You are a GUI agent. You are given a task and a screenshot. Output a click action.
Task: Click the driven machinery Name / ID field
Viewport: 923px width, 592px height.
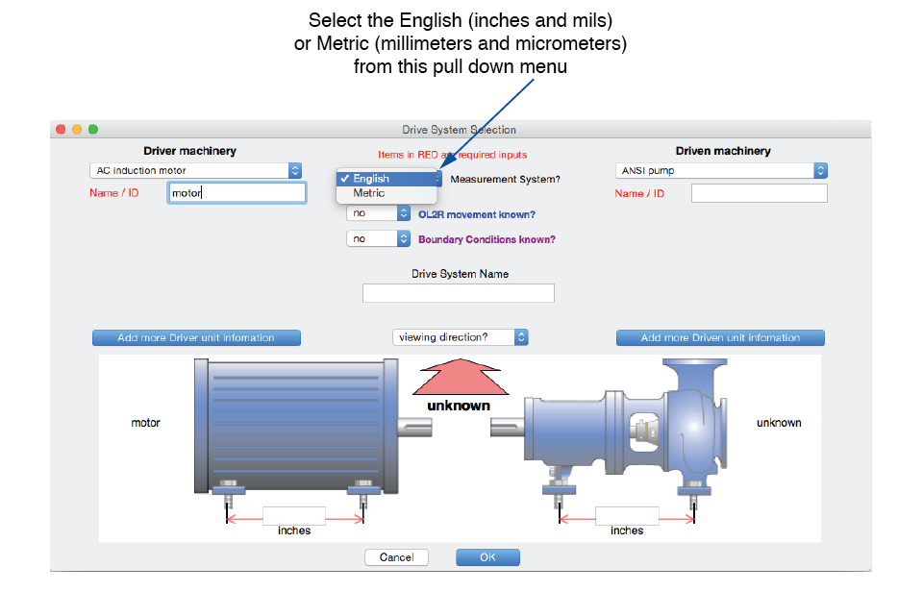[760, 193]
